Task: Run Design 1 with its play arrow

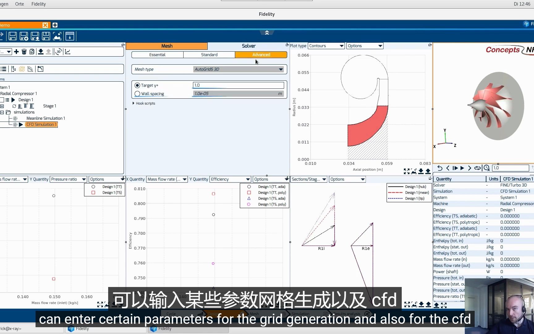Action: [13, 100]
